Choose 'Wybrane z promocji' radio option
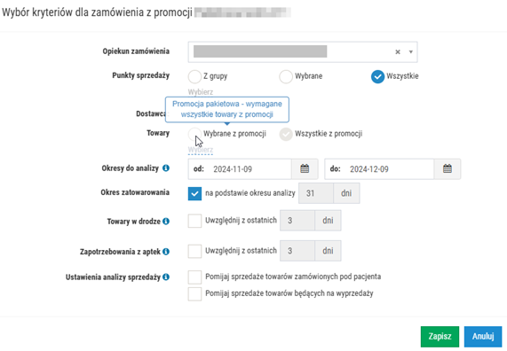 [x=194, y=134]
